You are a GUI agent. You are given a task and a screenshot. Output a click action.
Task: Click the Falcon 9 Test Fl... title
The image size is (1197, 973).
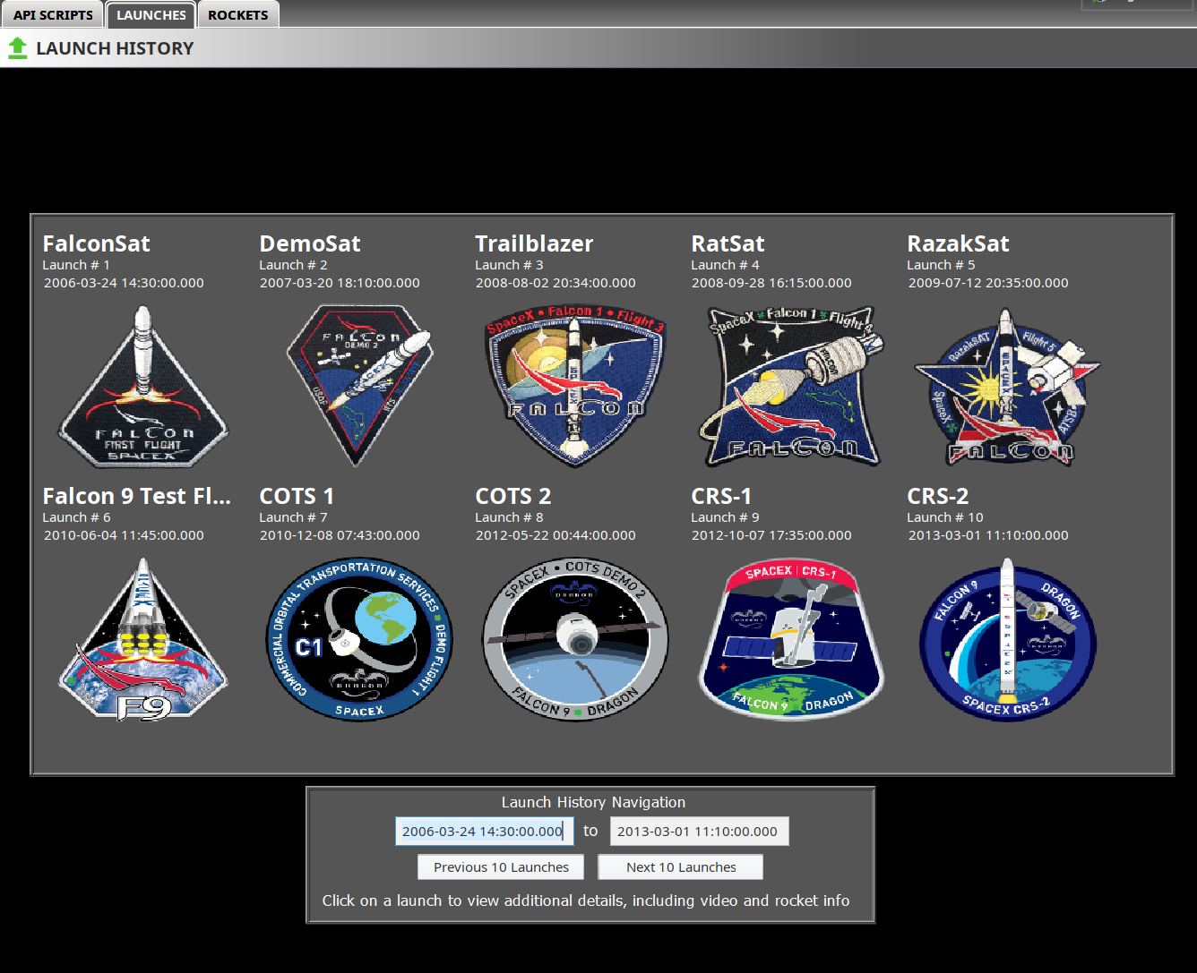136,496
